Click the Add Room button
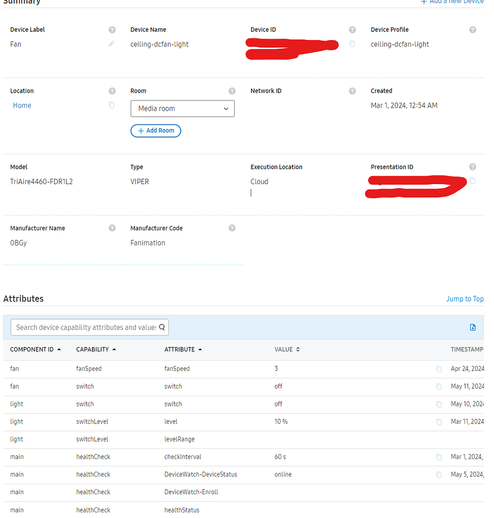Image resolution: width=494 pixels, height=518 pixels. (155, 131)
